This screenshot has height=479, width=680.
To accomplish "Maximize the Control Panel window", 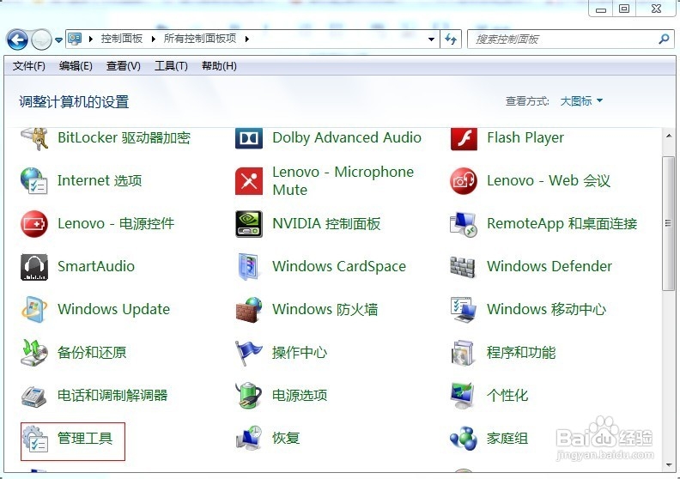I will pyautogui.click(x=624, y=9).
